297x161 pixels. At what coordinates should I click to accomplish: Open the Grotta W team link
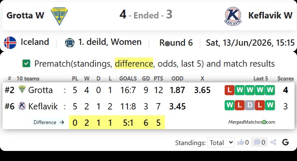pyautogui.click(x=25, y=16)
